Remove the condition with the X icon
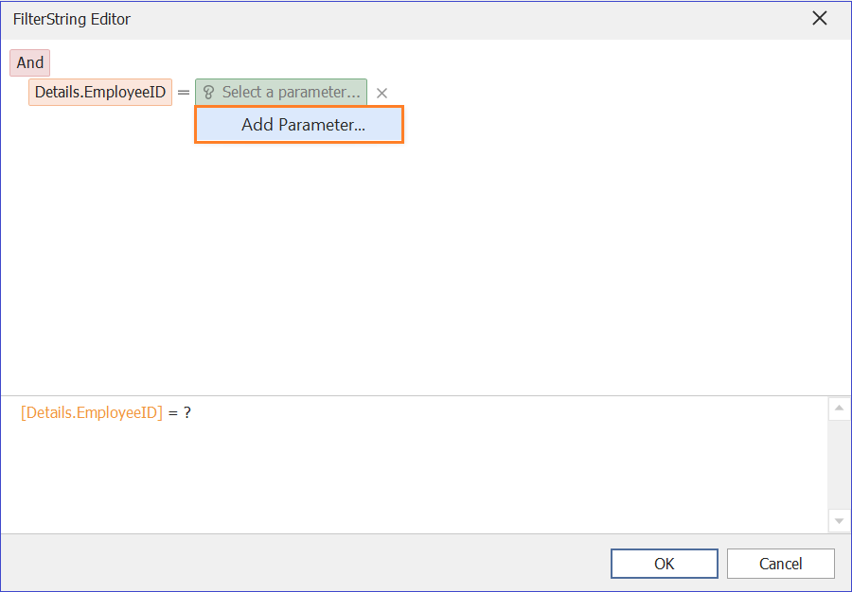The height and width of the screenshot is (592, 852). pos(382,93)
